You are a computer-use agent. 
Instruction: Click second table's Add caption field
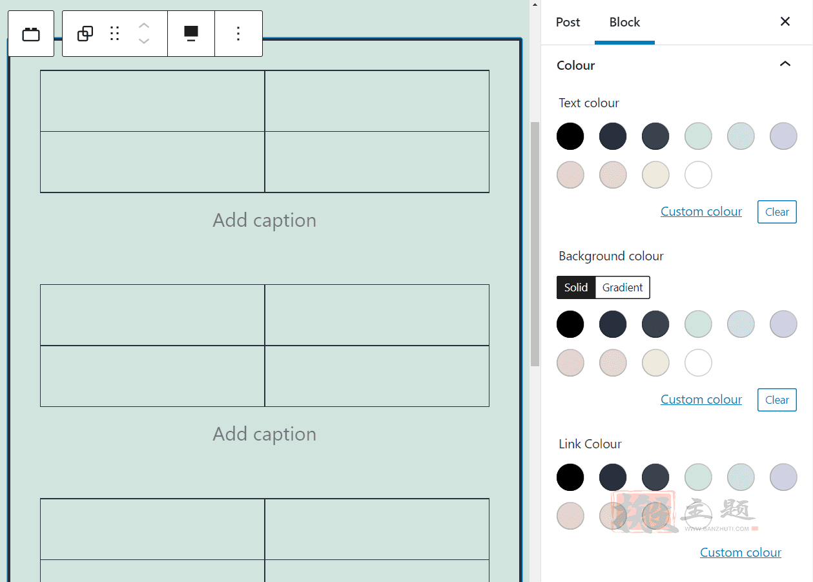265,434
